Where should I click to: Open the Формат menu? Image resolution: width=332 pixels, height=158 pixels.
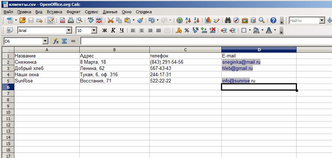click(73, 12)
